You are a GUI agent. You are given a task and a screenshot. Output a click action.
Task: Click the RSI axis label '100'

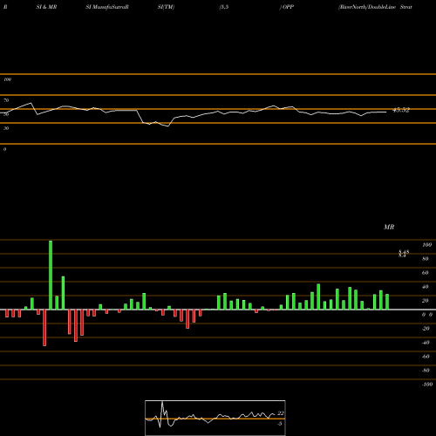tap(7, 79)
